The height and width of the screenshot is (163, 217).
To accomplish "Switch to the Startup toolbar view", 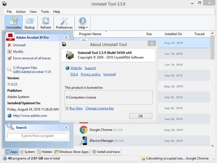I will [x=29, y=23].
